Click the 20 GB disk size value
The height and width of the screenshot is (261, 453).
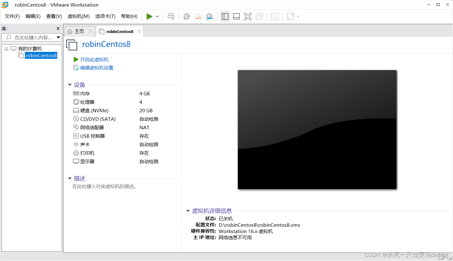coord(146,111)
